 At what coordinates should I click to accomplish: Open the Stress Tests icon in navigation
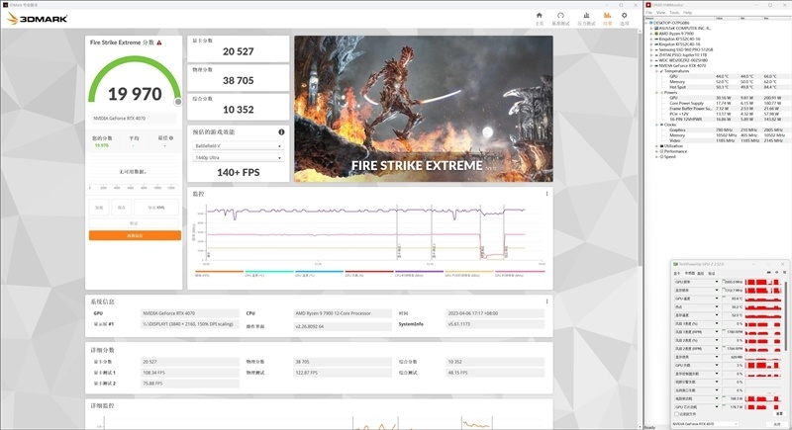point(584,17)
